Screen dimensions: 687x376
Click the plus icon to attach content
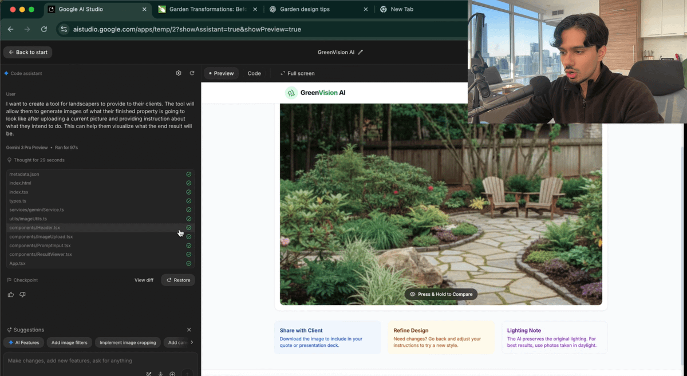[x=172, y=374]
